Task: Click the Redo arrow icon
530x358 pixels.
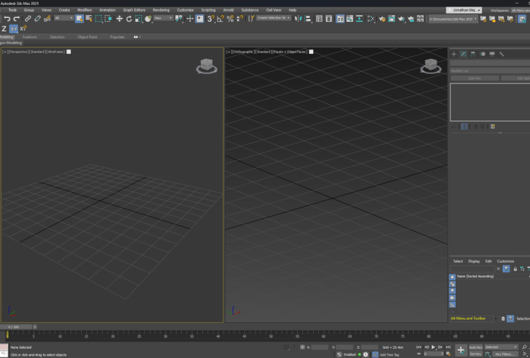Action: click(16, 19)
